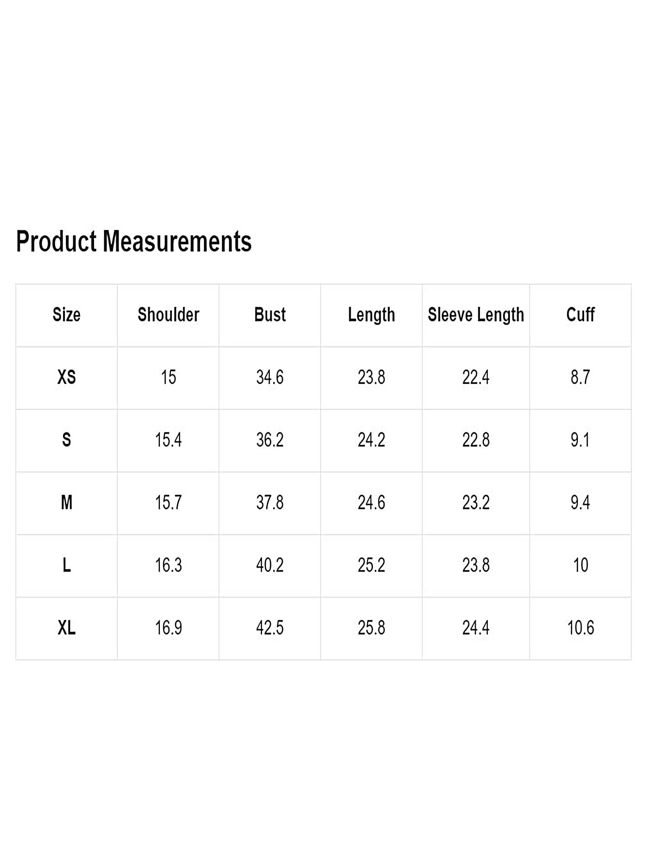Click the M size row label
Viewport: 649px width, 864px height.
click(66, 503)
